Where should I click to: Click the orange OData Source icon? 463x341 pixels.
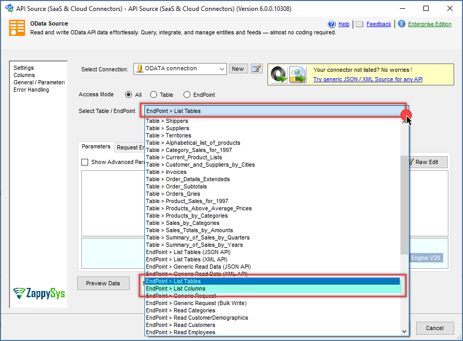17,28
